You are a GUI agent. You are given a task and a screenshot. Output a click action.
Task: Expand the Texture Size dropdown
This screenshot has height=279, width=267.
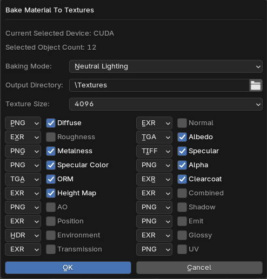166,104
